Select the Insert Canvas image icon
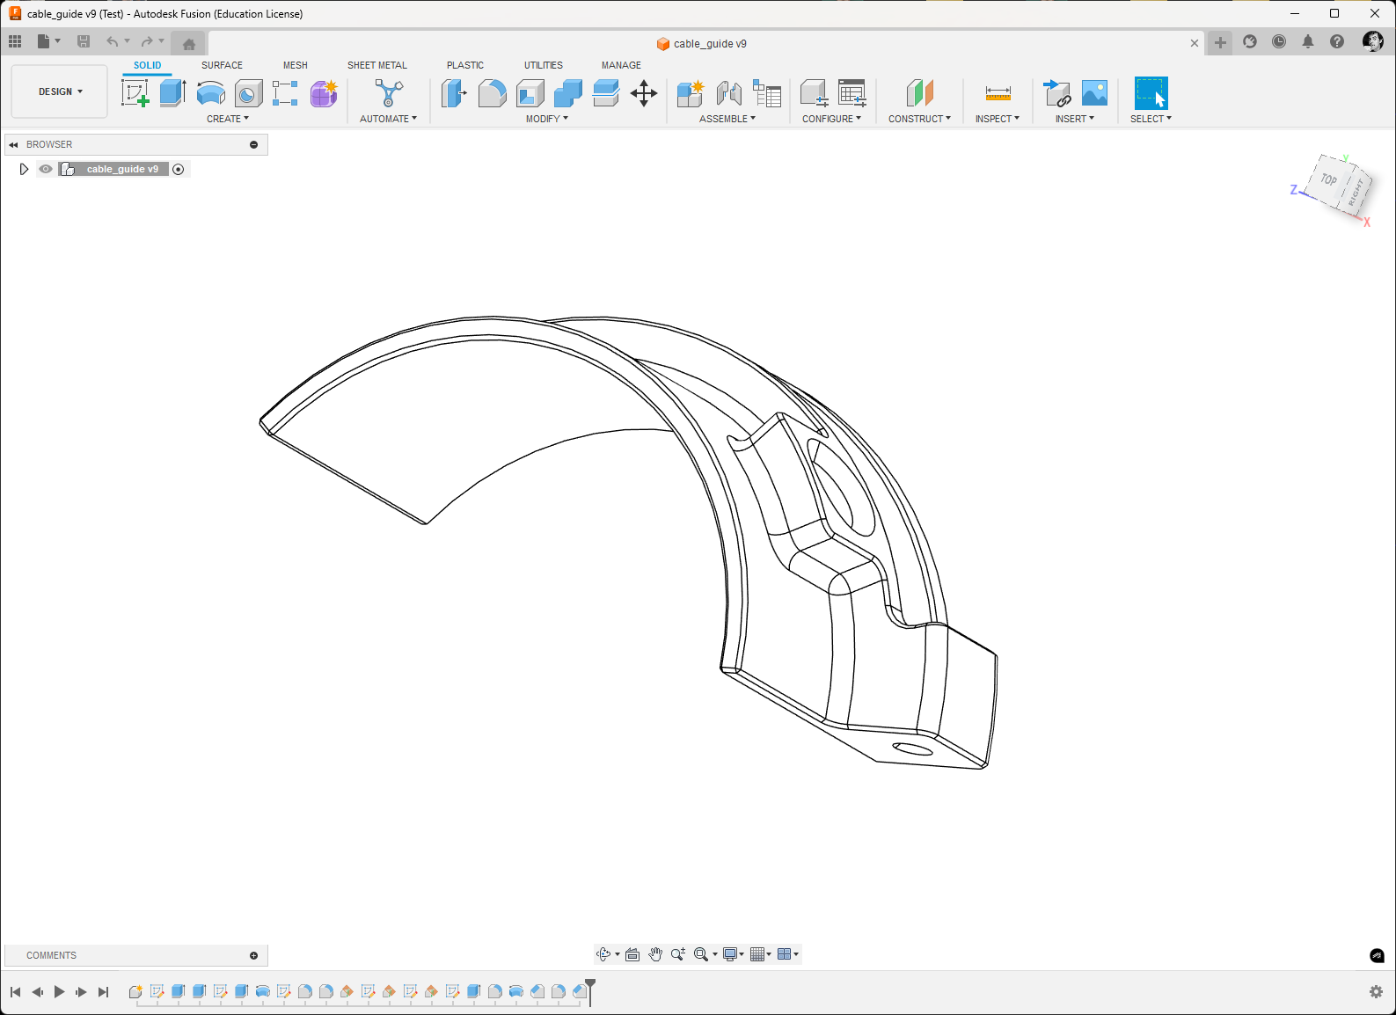 pyautogui.click(x=1094, y=92)
